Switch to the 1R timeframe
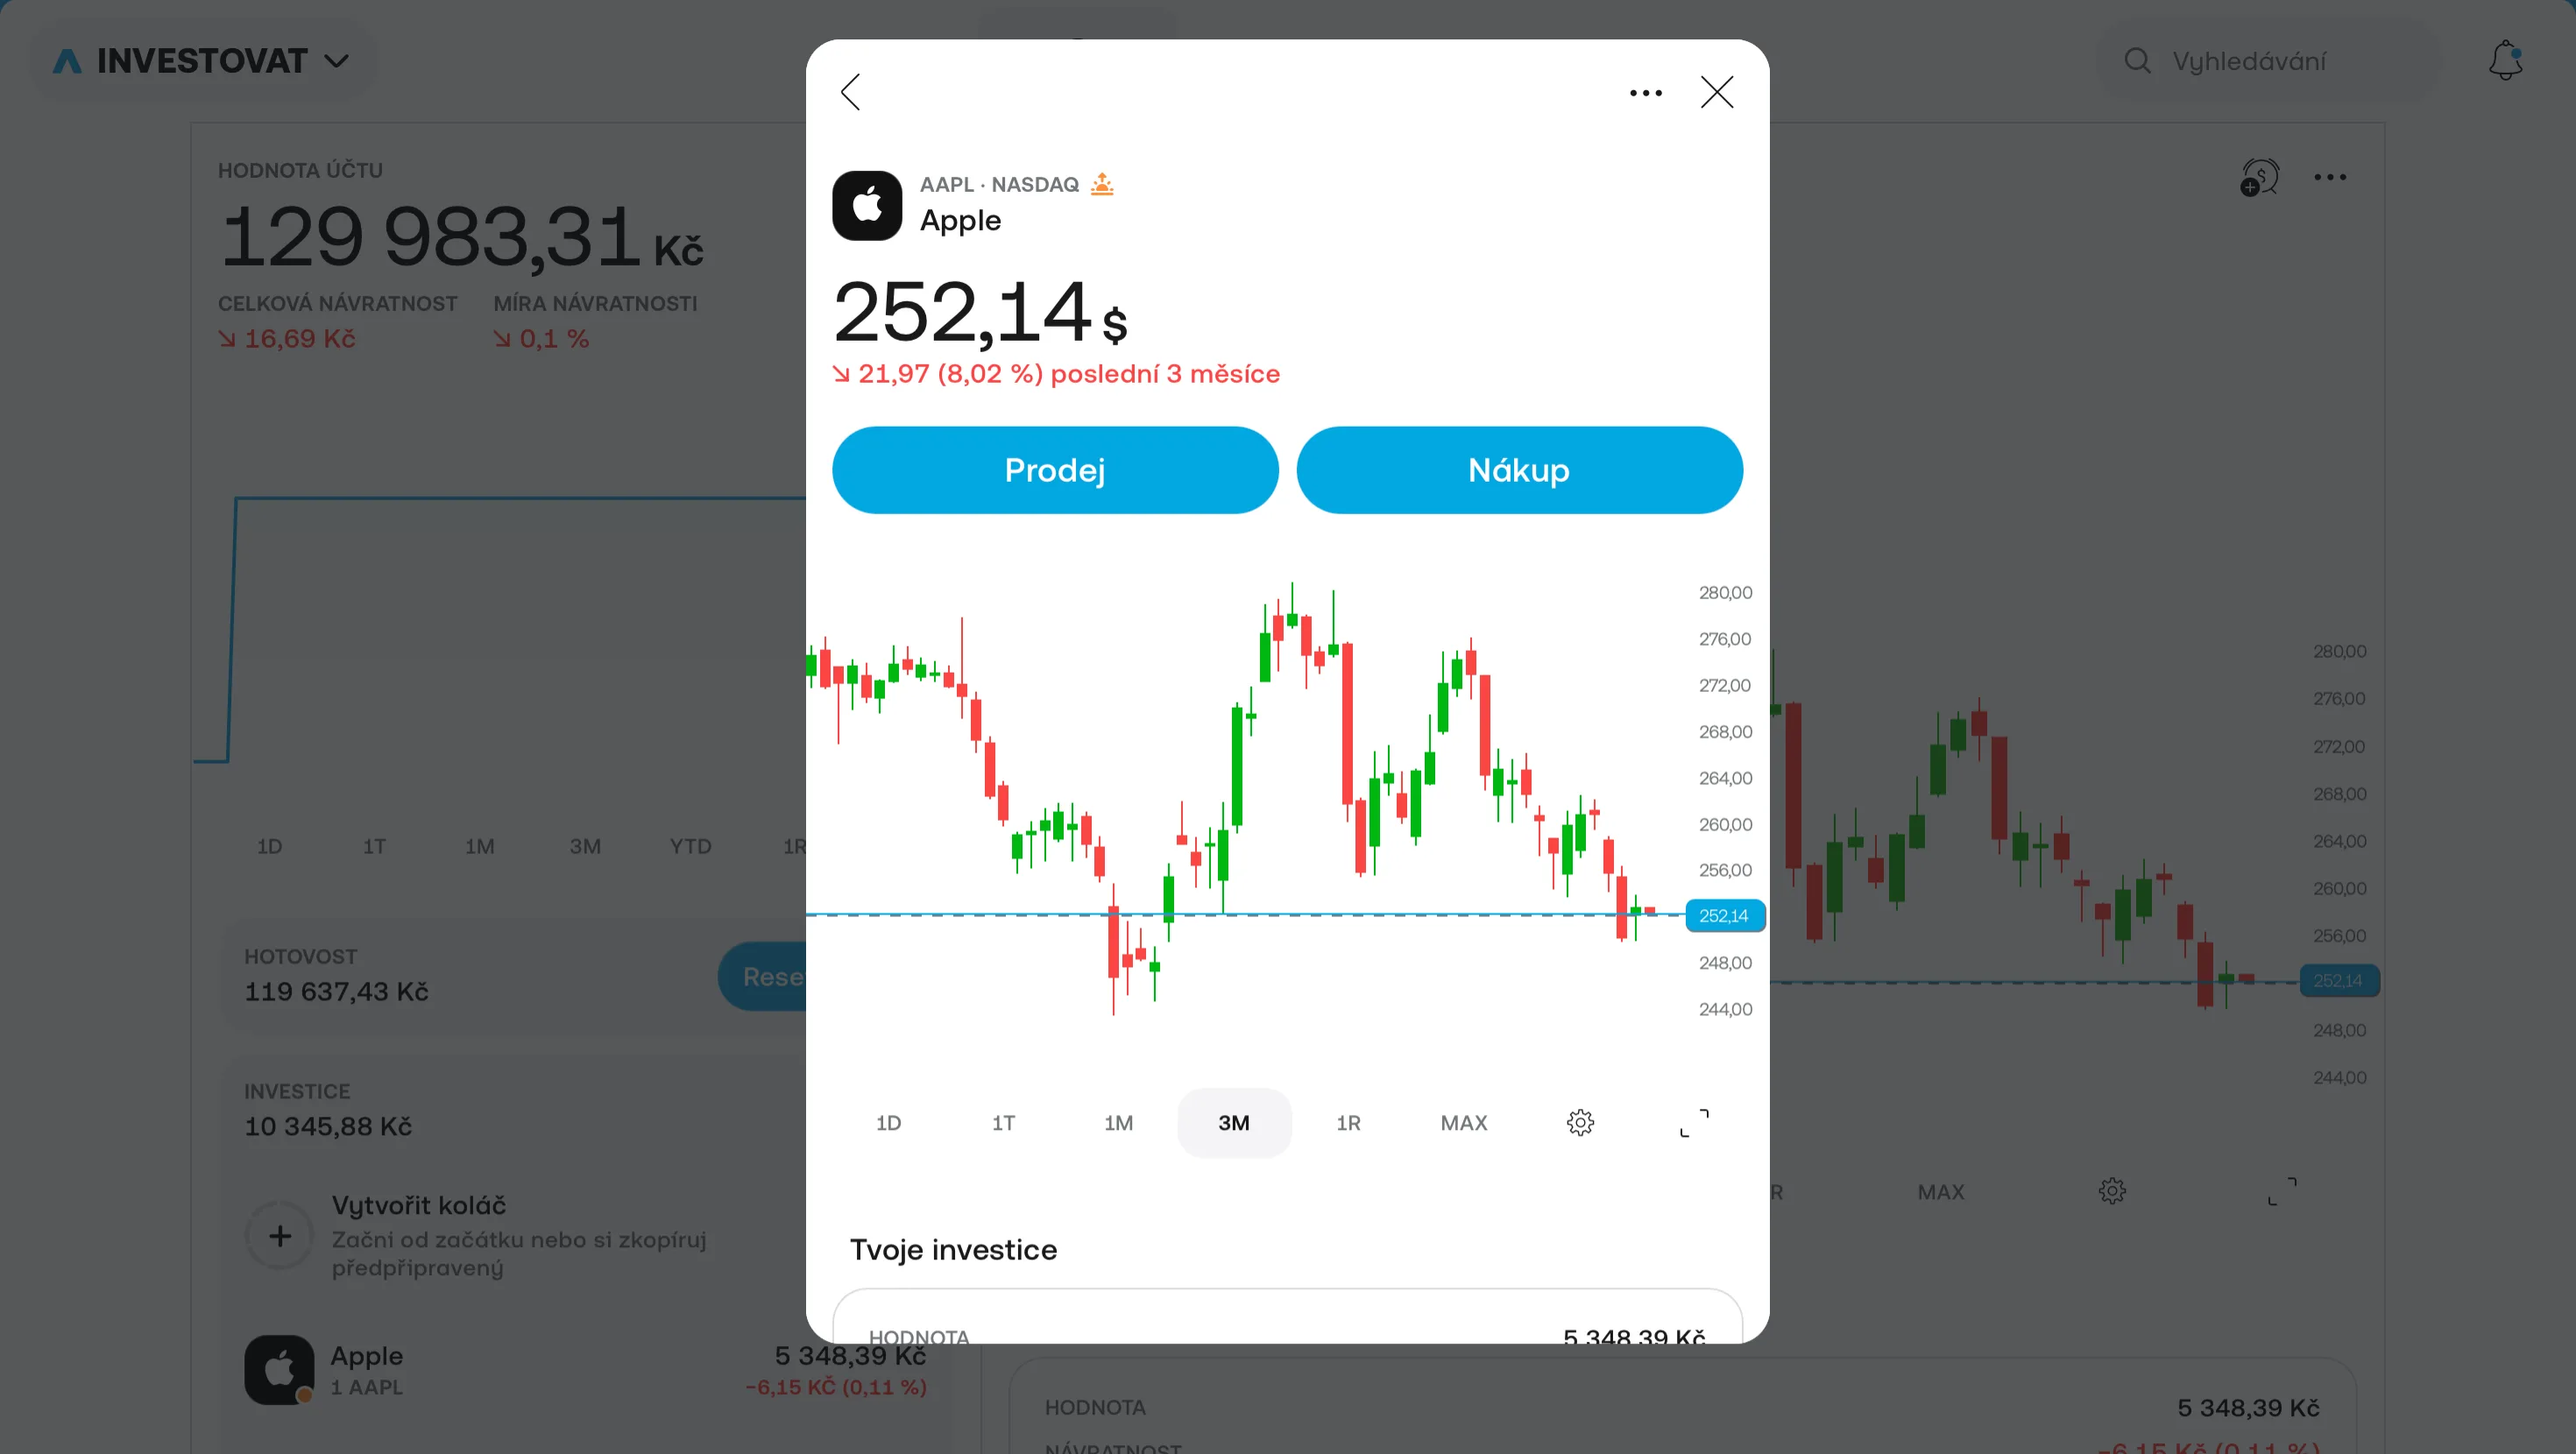The height and width of the screenshot is (1454, 2576). click(x=1348, y=1122)
